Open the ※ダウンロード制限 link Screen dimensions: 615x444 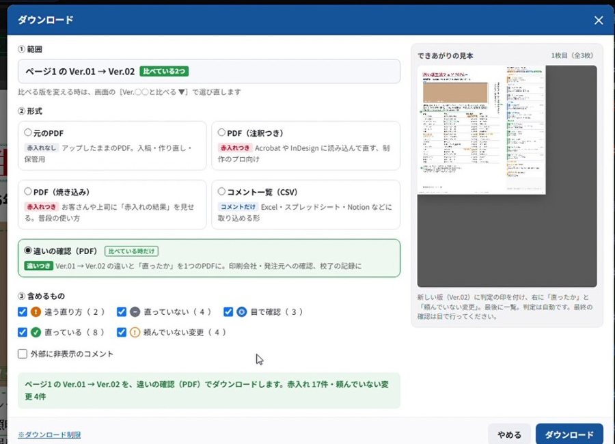click(x=49, y=434)
